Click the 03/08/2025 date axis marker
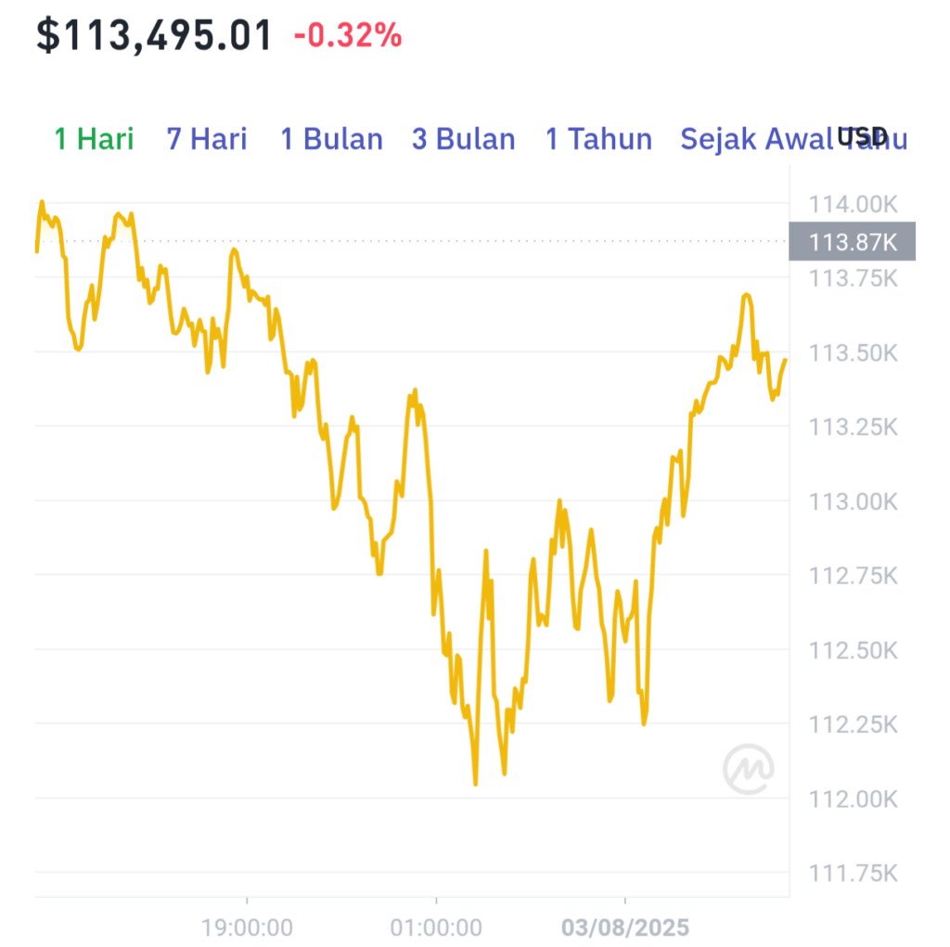This screenshot has height=947, width=950. coord(625,927)
